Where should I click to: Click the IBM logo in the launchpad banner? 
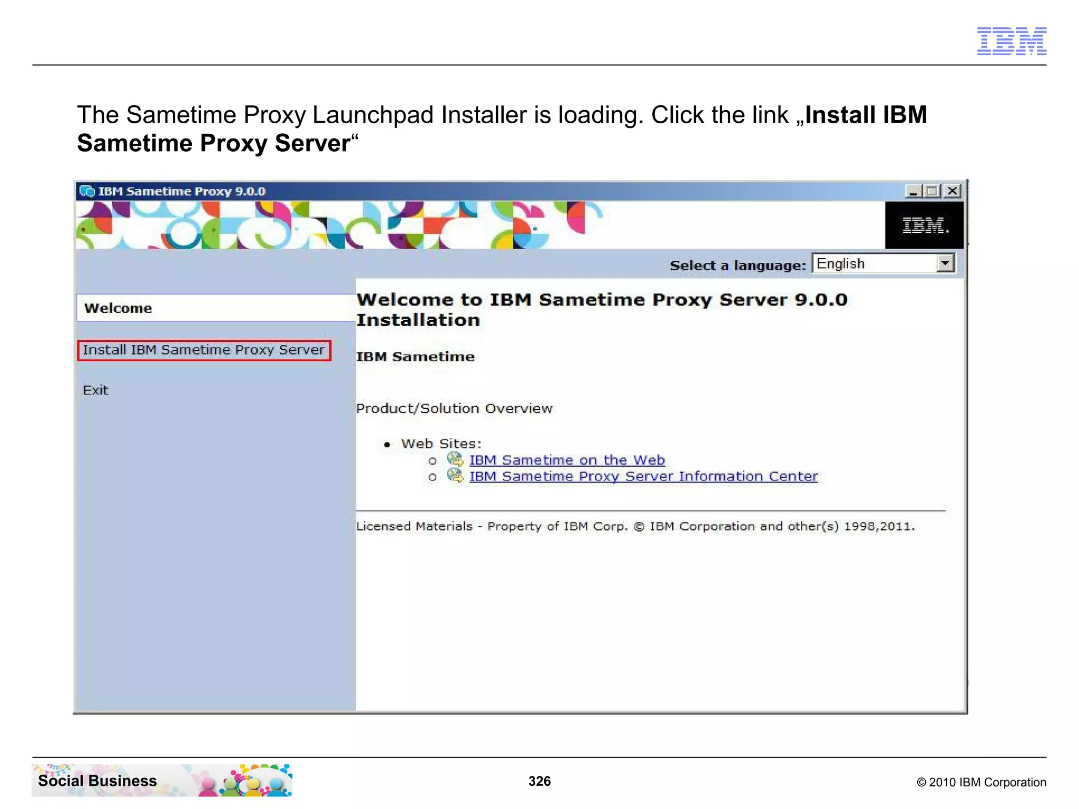(925, 225)
